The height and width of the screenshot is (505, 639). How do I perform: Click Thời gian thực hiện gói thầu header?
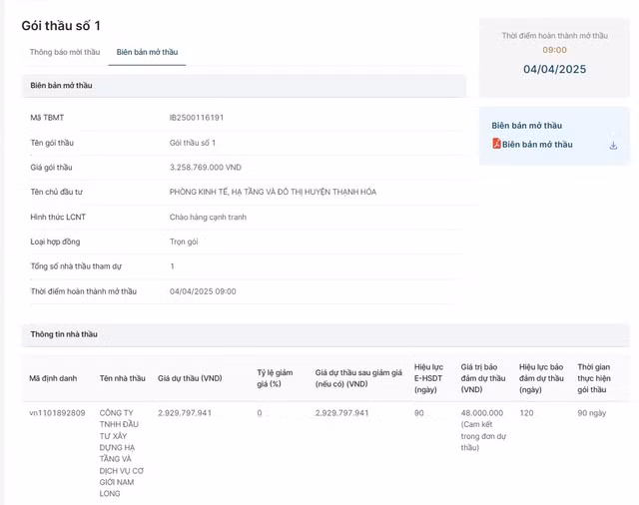(x=594, y=378)
